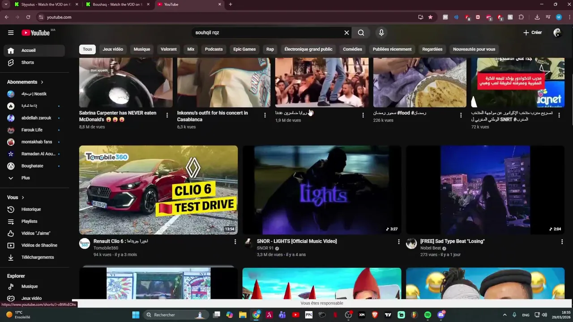Open the Chrome profile M avatar
The image size is (573, 322).
[x=559, y=17]
